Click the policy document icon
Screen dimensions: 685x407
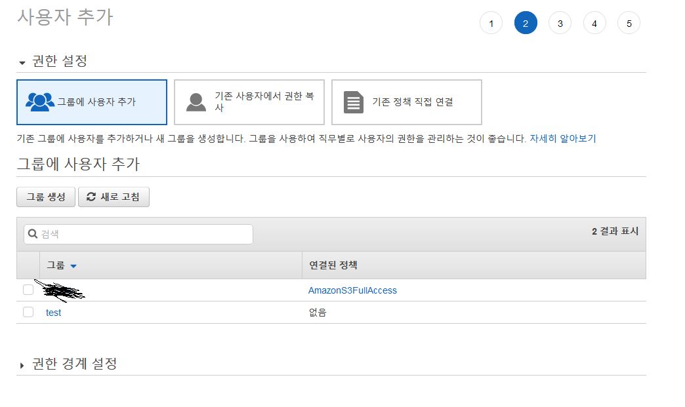coord(354,102)
